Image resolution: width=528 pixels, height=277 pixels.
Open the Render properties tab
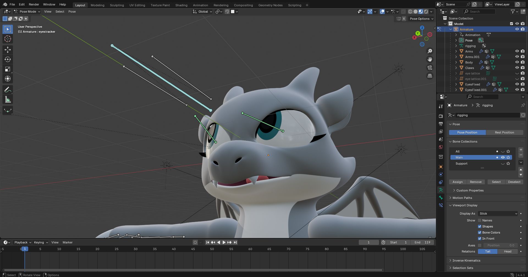point(441,116)
